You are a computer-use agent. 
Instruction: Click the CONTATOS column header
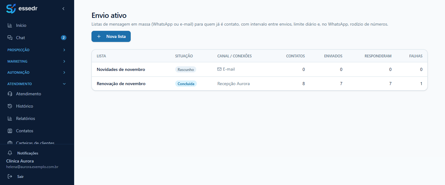[295, 56]
